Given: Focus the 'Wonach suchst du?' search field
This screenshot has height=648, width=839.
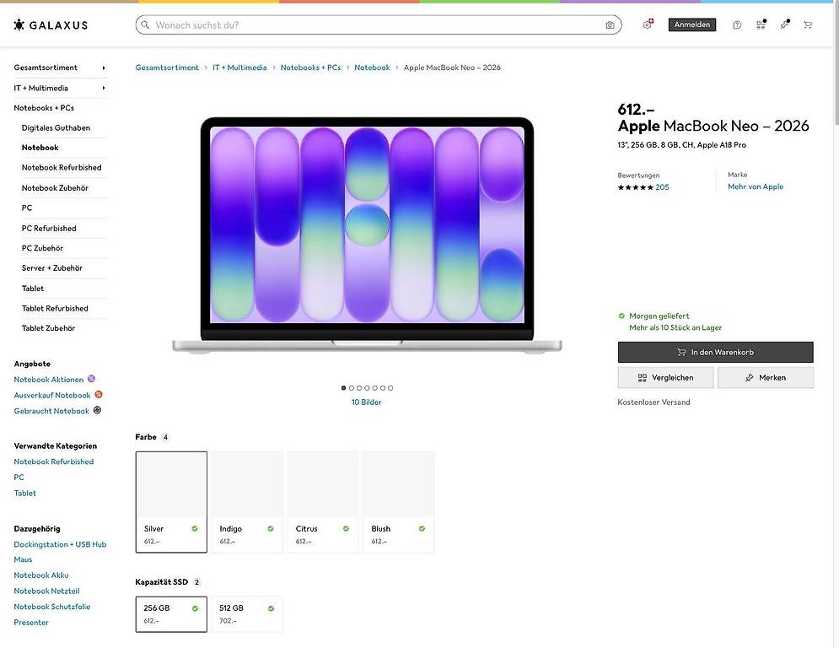Looking at the screenshot, I should [379, 24].
